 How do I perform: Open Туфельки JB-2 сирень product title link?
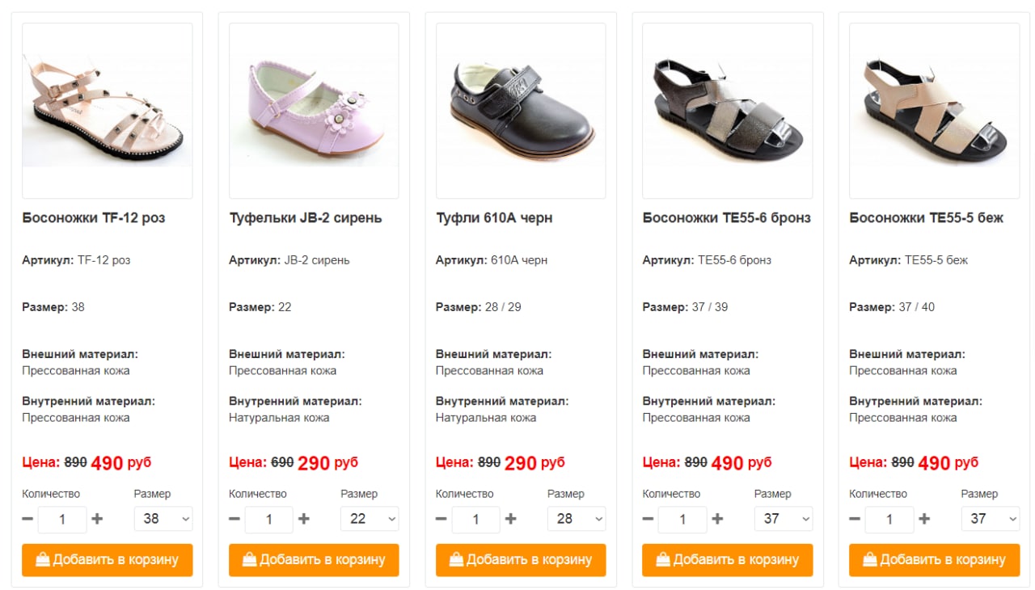[306, 218]
